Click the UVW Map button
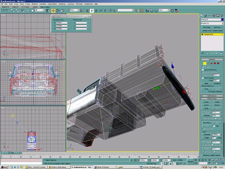Viewport: 225px width, 169px height. pos(207,27)
